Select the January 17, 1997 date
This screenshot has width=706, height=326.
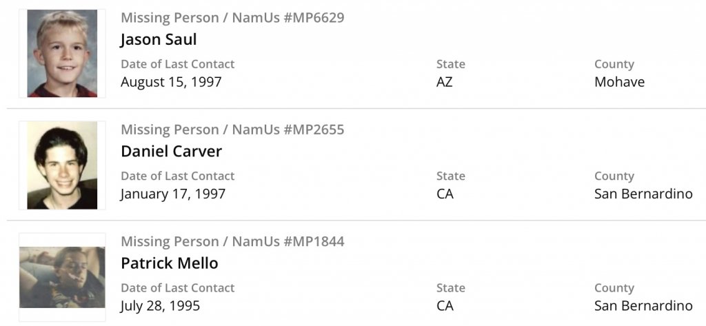[173, 194]
